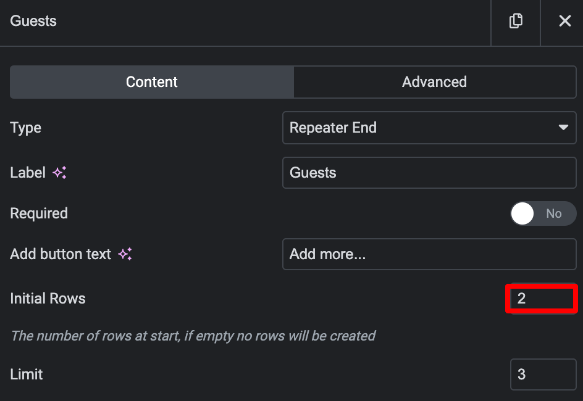Toggle the Required switch
The width and height of the screenshot is (583, 401).
click(543, 213)
